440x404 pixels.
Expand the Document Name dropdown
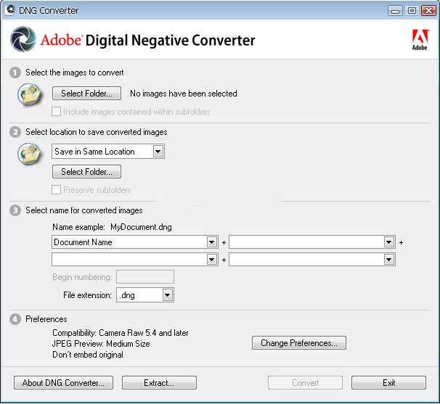click(212, 242)
